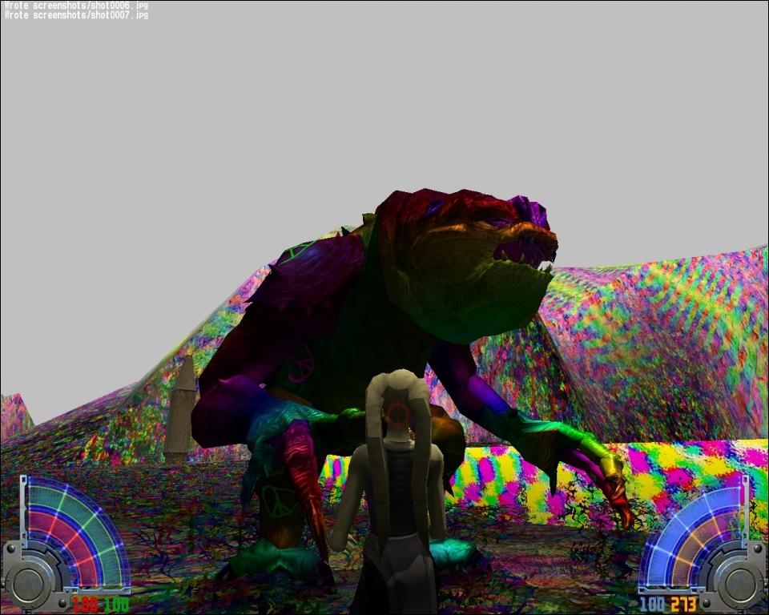Click the red health number 100
Viewport: 769px width, 615px height.
85,605
